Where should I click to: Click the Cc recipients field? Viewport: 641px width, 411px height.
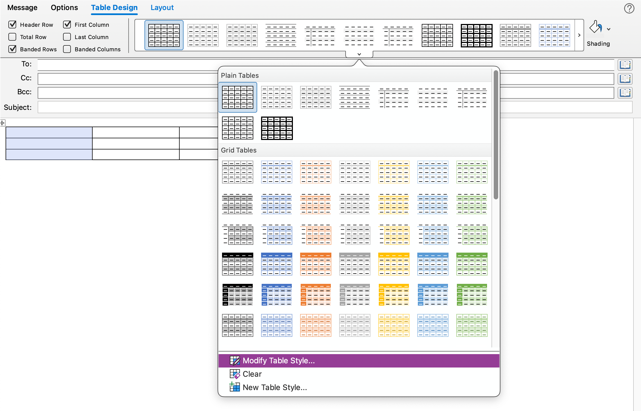coord(326,79)
